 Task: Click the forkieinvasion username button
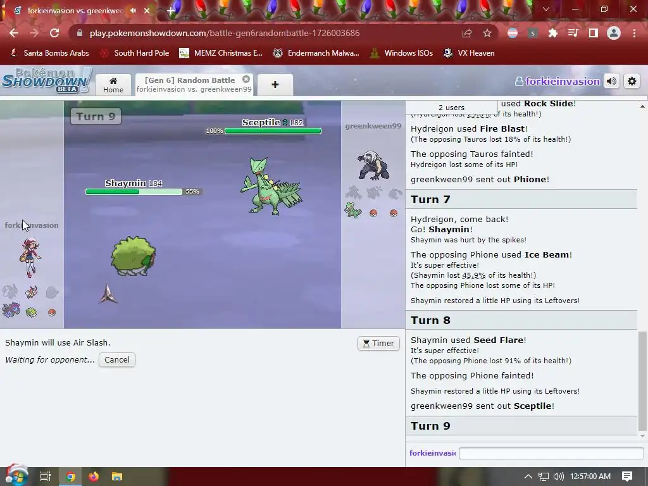tap(558, 82)
